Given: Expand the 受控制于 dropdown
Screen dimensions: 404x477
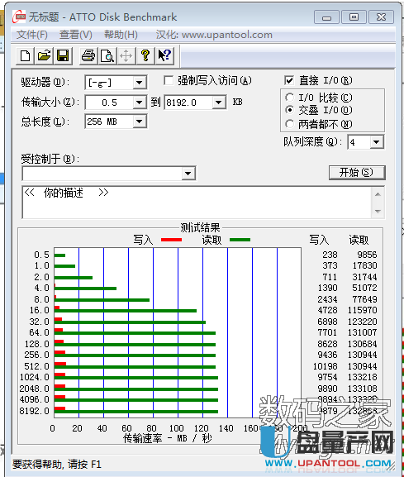Looking at the screenshot, I should coord(188,174).
